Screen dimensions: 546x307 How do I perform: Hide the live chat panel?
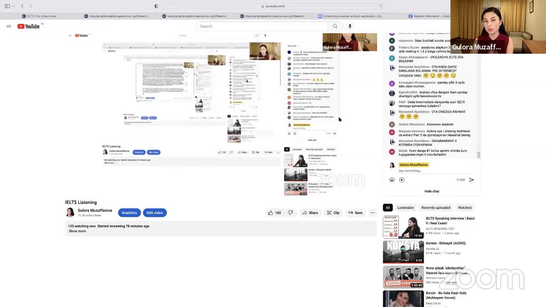432,191
